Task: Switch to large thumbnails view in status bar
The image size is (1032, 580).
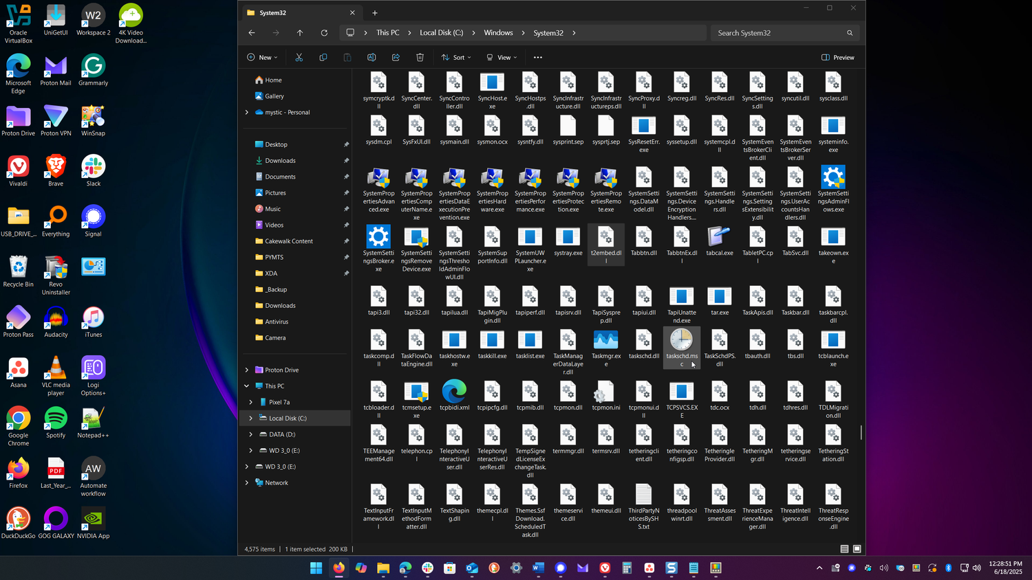Action: click(x=857, y=549)
